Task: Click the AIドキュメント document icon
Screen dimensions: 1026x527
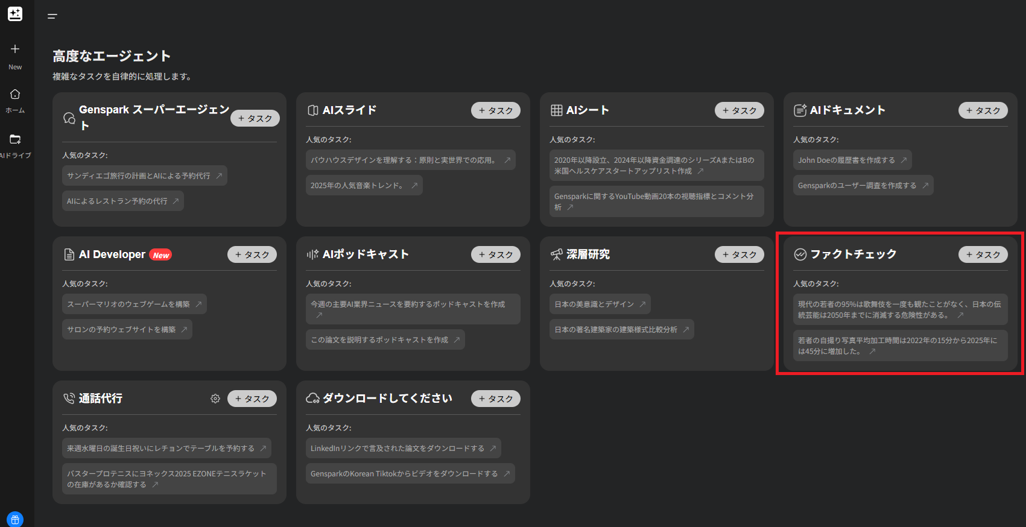Action: pos(800,110)
